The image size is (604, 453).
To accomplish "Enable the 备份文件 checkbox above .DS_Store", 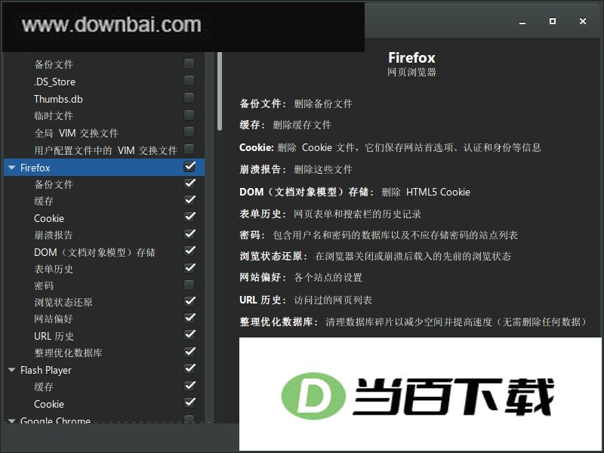I will coord(189,63).
